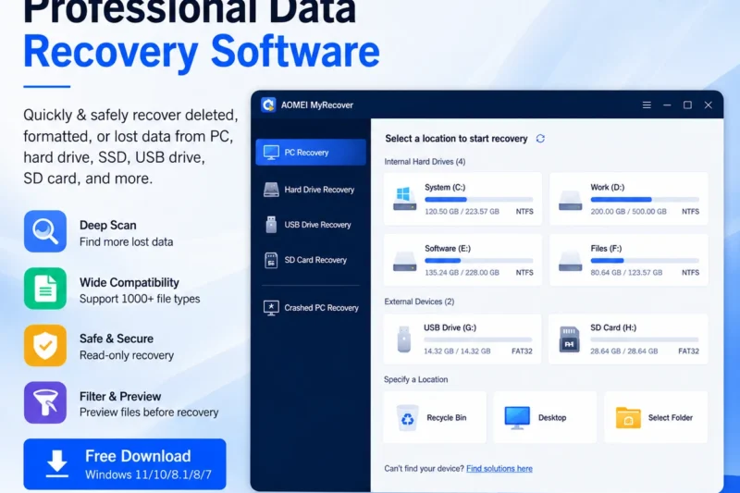Click the 14.32 GB / 14.32 GB text
This screenshot has width=740, height=493.
[457, 351]
